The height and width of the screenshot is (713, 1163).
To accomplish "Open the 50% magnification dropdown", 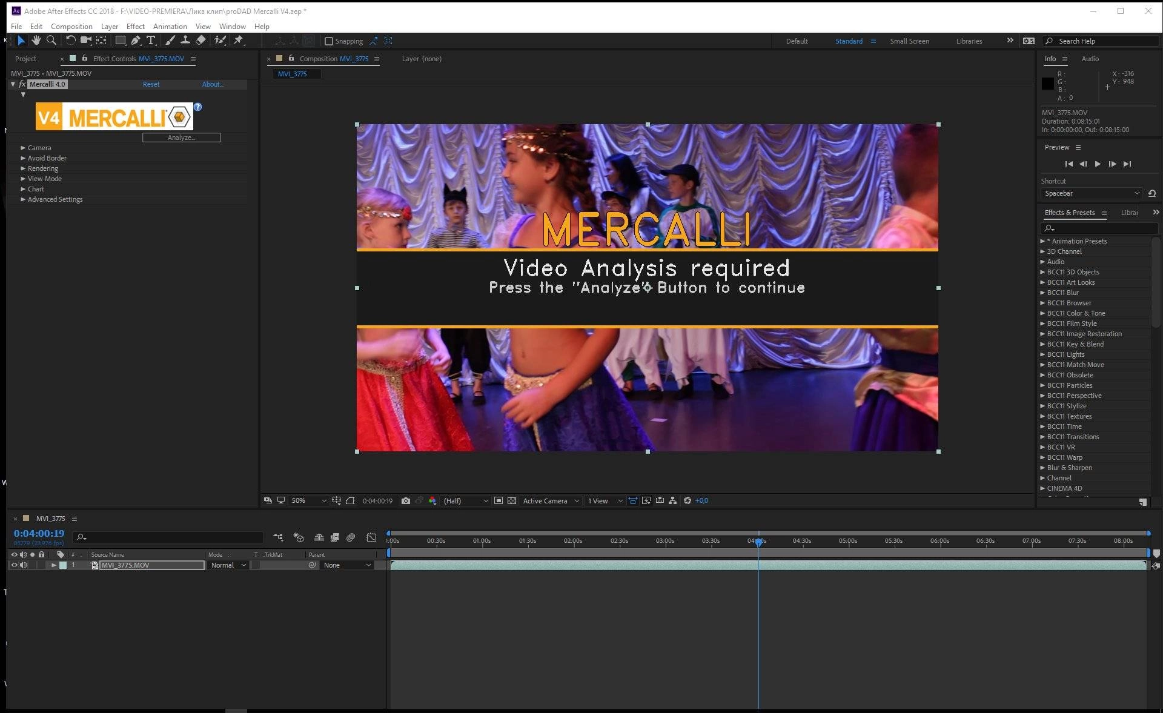I will pos(309,500).
